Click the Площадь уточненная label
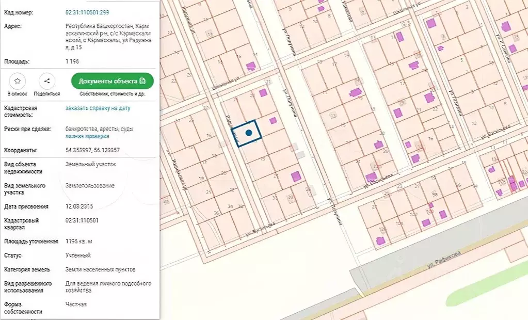Image resolution: width=528 pixels, height=320 pixels. pos(31,242)
